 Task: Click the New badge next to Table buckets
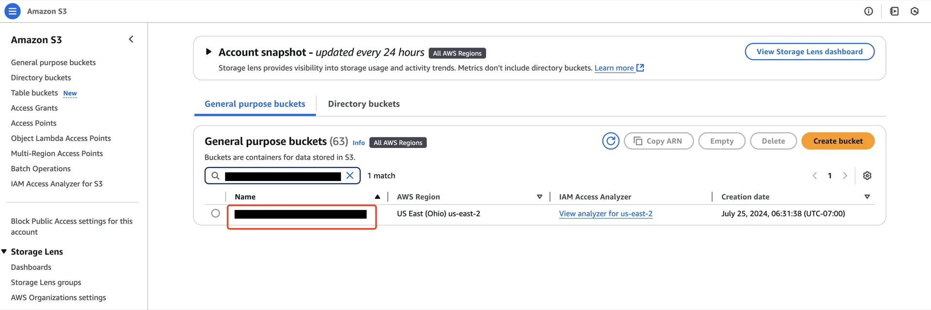[x=70, y=93]
